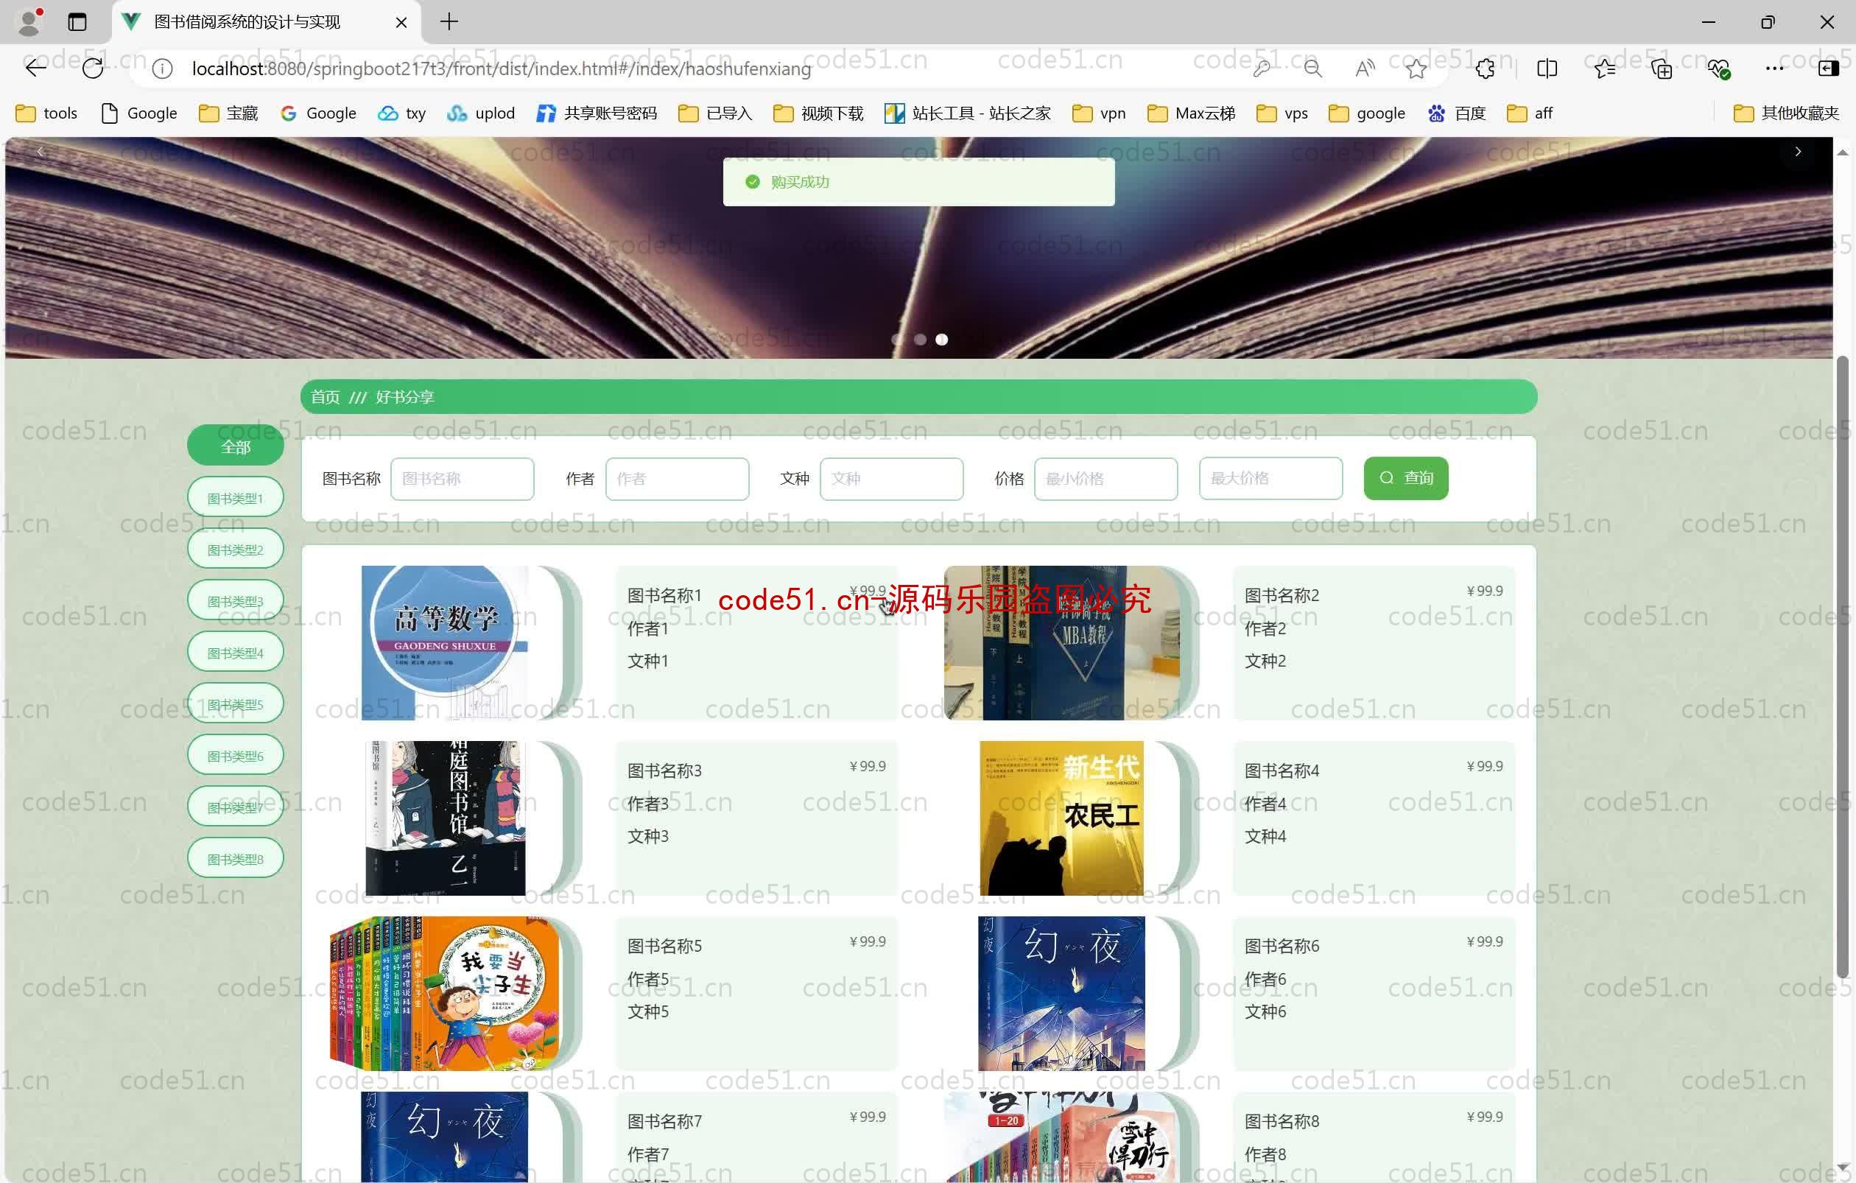This screenshot has height=1183, width=1856.
Task: Open the aff bookmark folder
Action: click(x=1530, y=113)
